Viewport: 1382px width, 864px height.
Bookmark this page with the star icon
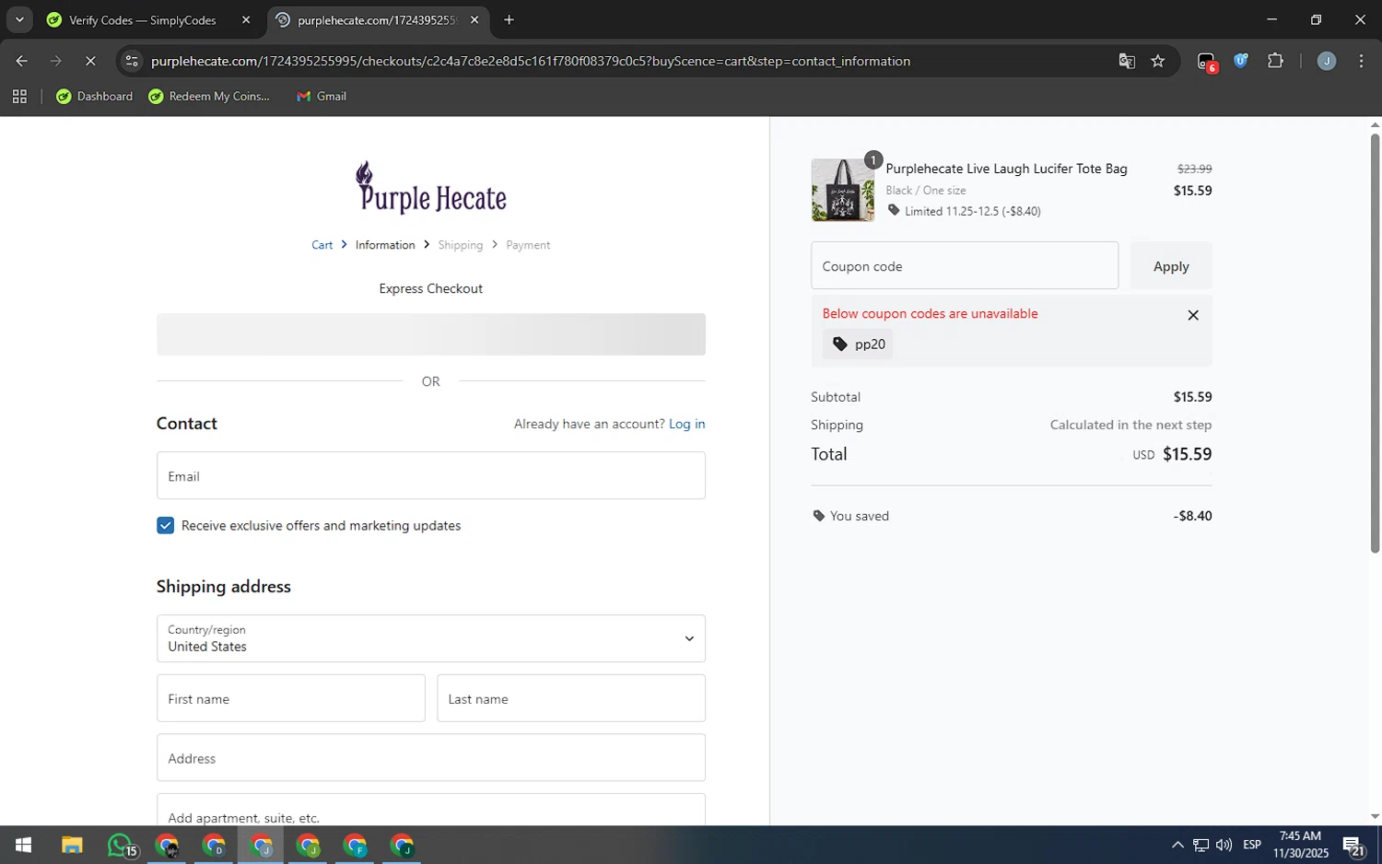pyautogui.click(x=1158, y=61)
